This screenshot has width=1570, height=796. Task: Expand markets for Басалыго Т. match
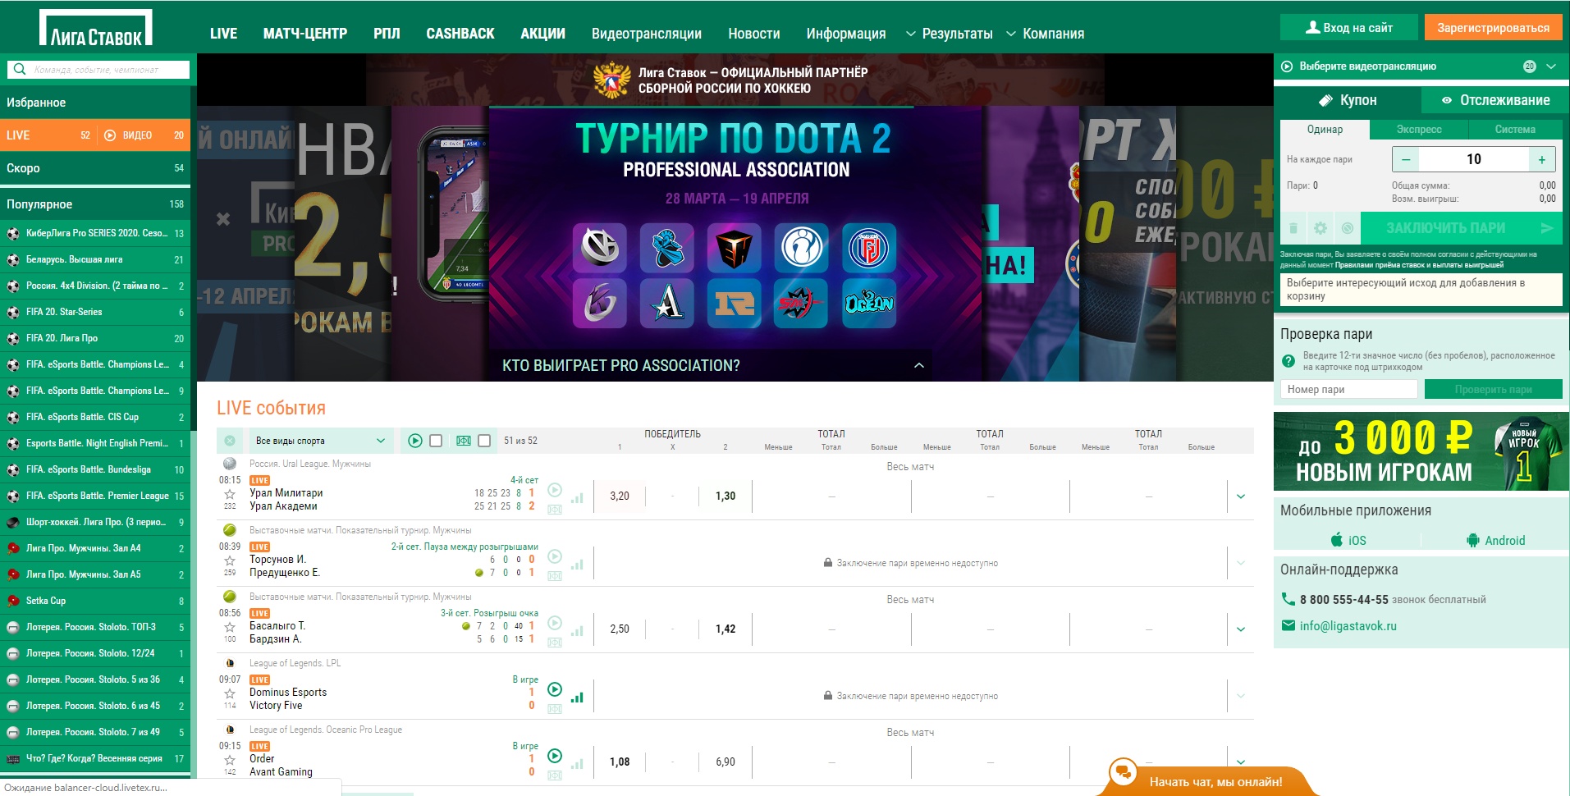(1241, 629)
